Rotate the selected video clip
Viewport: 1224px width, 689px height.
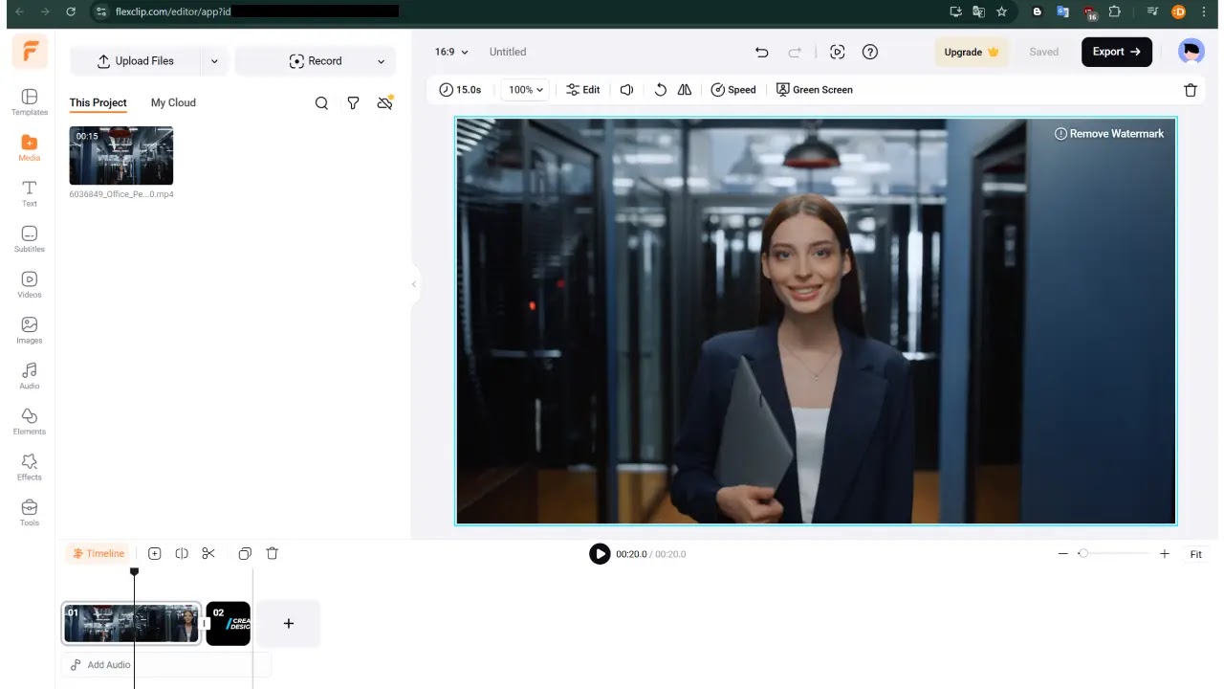660,90
